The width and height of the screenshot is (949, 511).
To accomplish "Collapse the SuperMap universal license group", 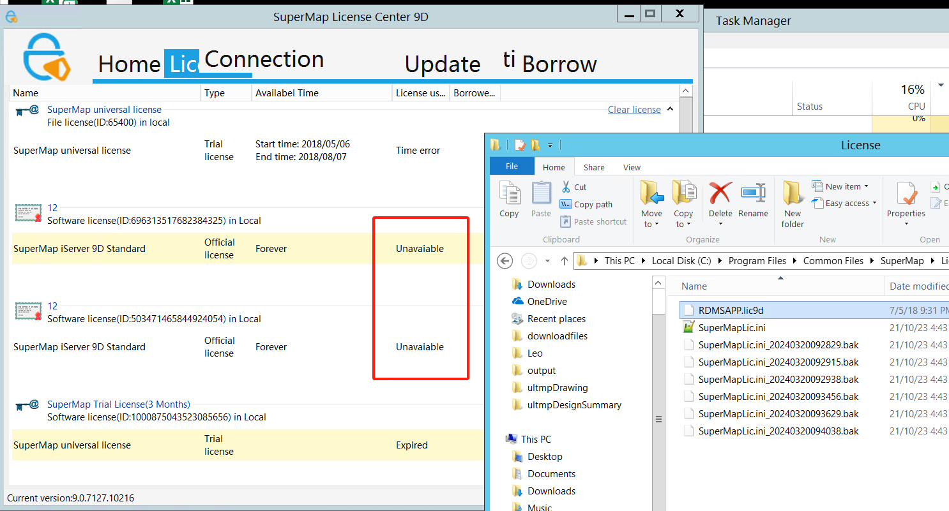I will (x=670, y=109).
